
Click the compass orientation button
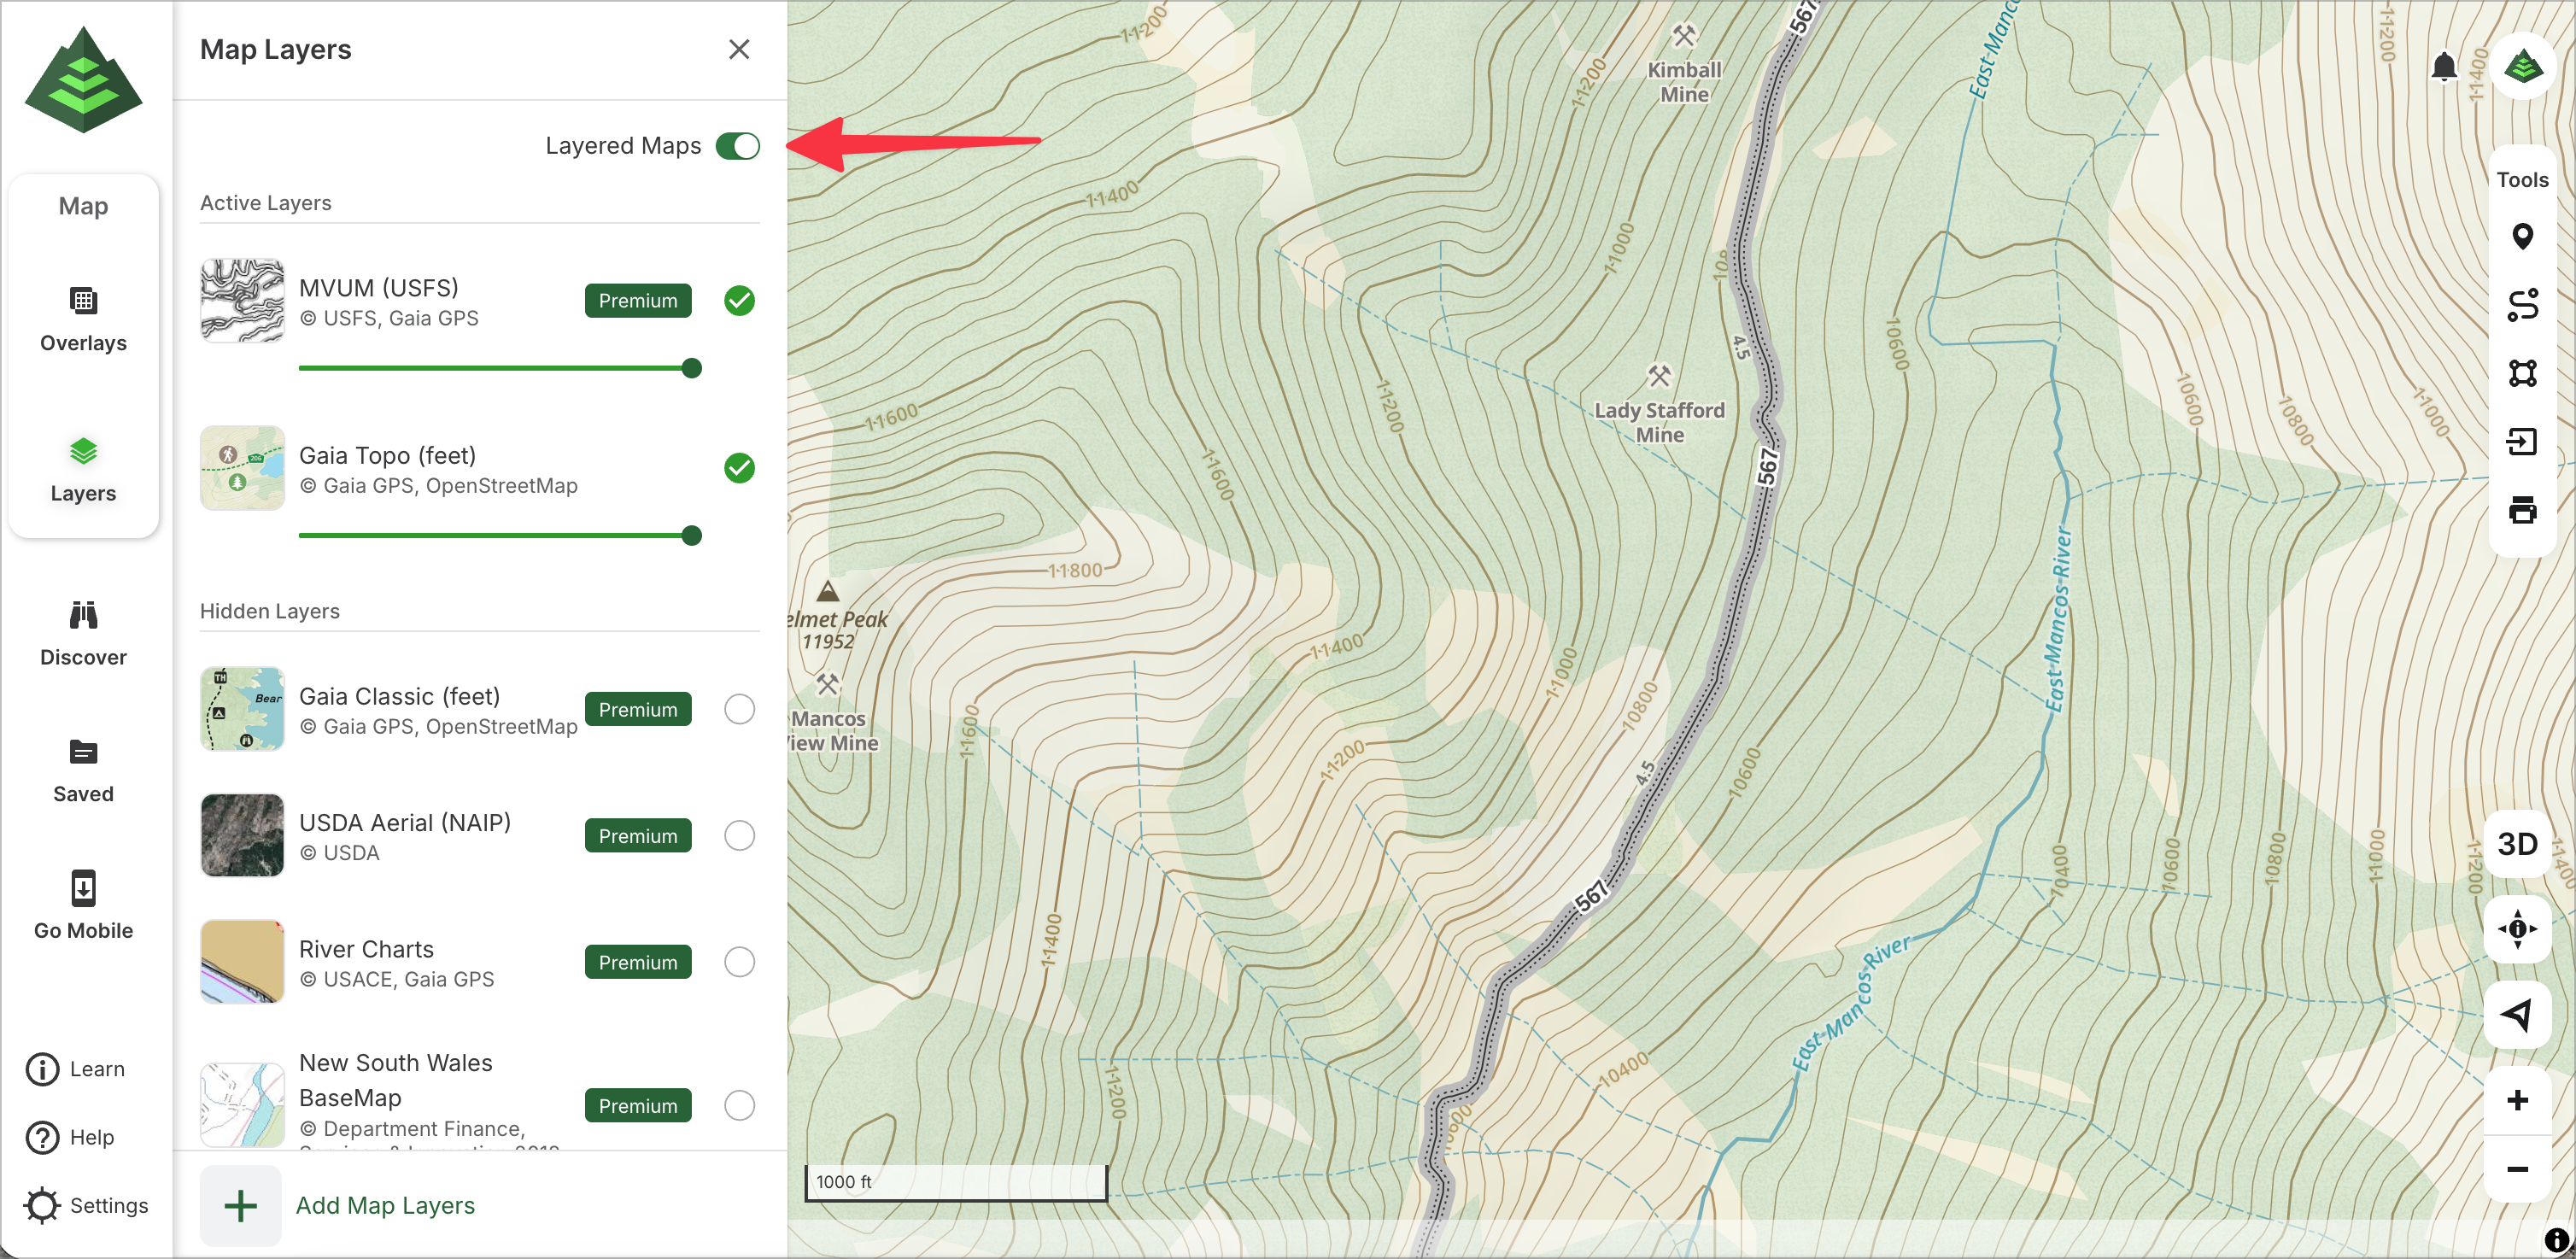pyautogui.click(x=2517, y=929)
